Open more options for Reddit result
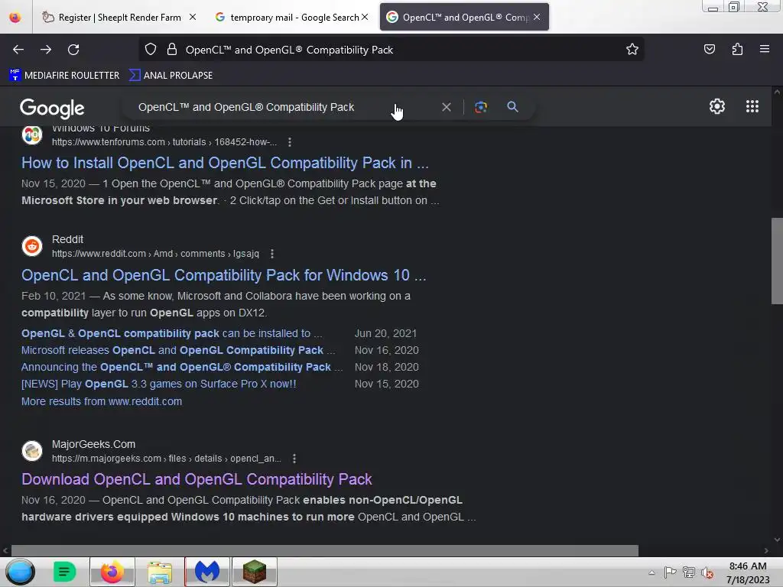The width and height of the screenshot is (783, 587). (x=272, y=254)
